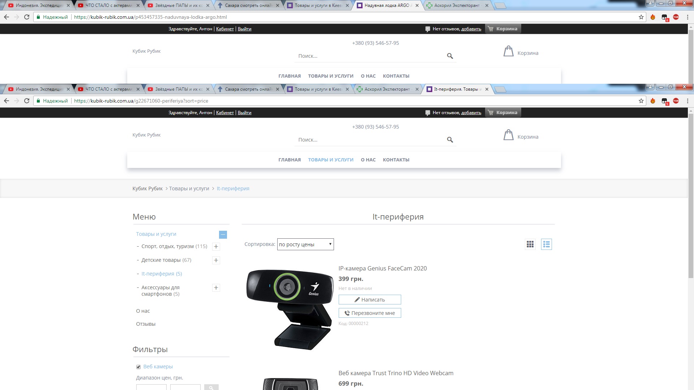Open It-периферия (5) category link

[162, 274]
